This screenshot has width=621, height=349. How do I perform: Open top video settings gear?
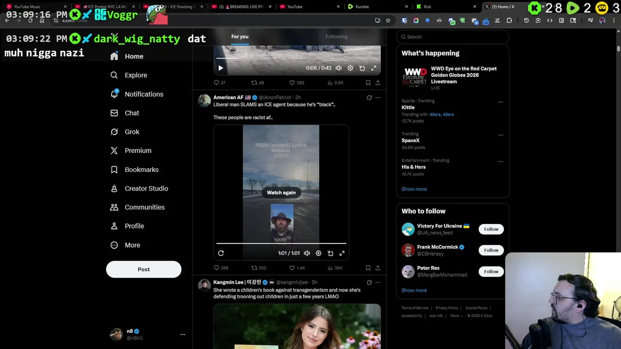(350, 68)
